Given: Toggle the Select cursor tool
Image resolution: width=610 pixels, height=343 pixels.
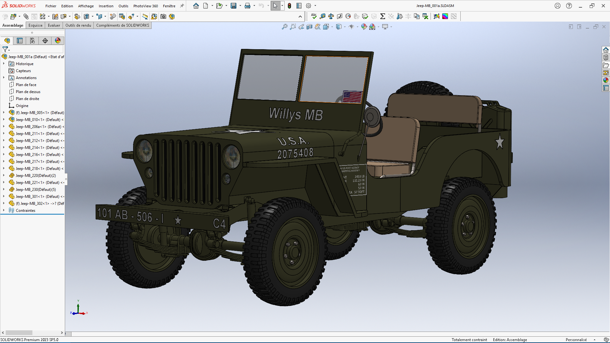Looking at the screenshot, I should point(275,6).
